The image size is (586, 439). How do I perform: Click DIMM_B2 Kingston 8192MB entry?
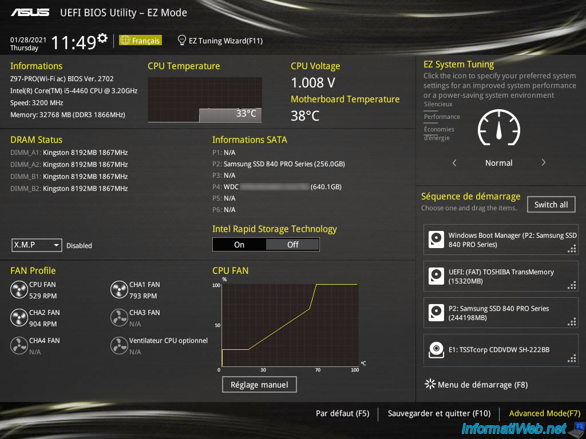coord(69,189)
